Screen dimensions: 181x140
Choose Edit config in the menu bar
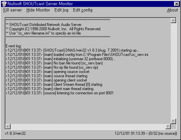click(83, 10)
